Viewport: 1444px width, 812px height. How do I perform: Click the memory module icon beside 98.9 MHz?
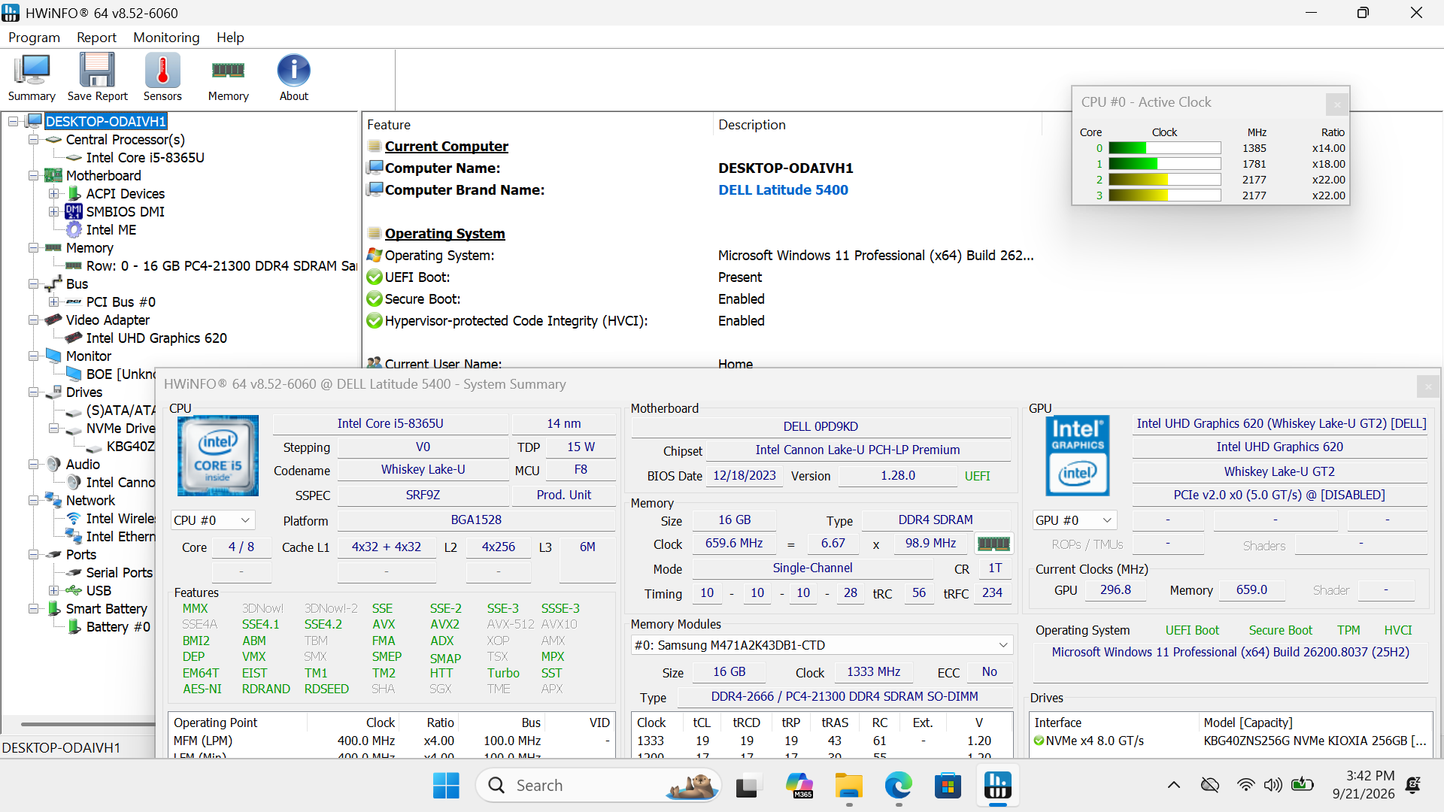[993, 544]
